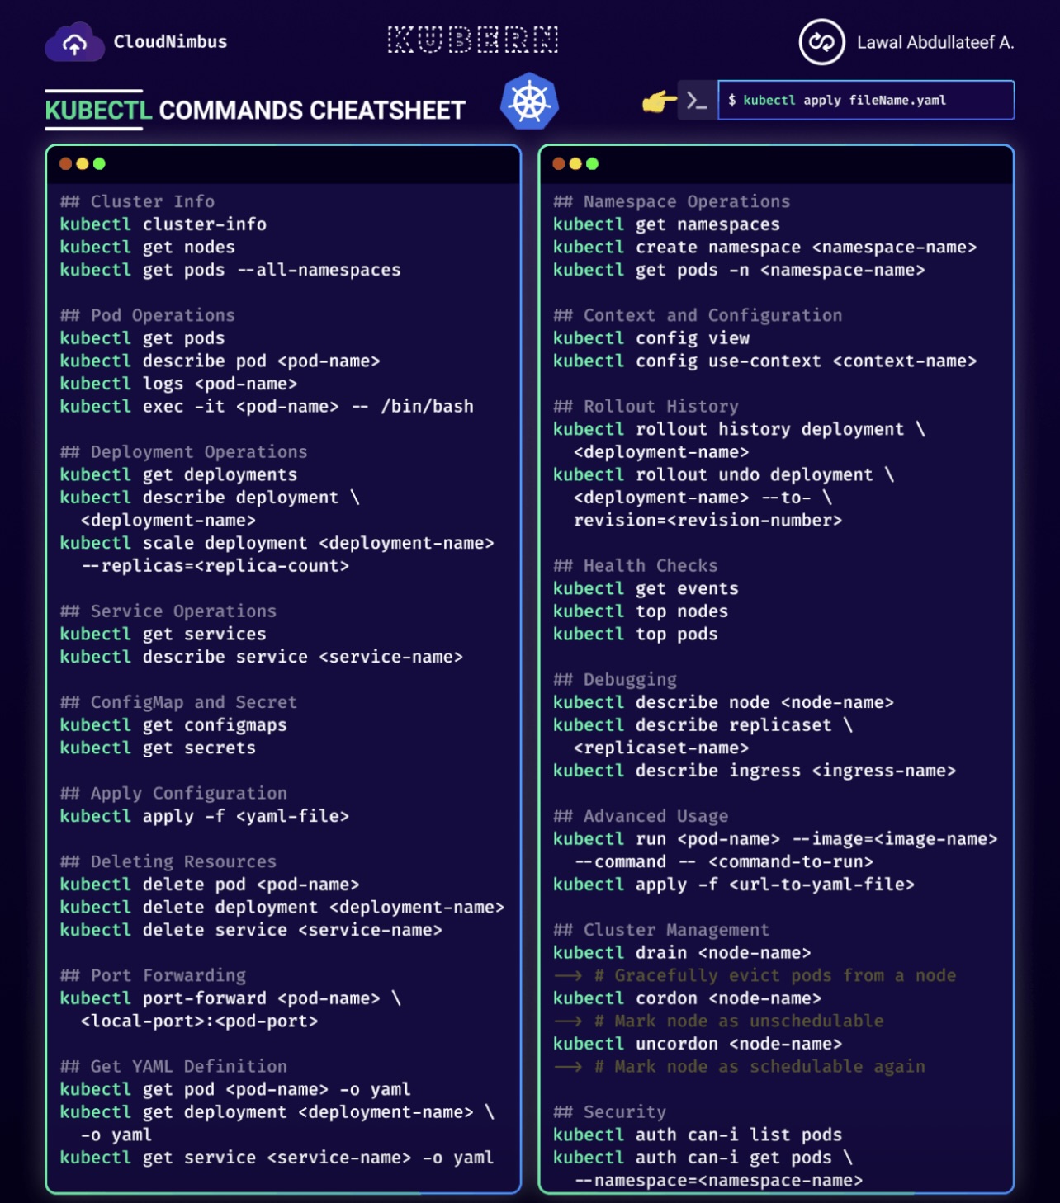Viewport: 1060px width, 1203px height.
Task: Click 'kubectl get secrets' line
Action: (x=158, y=748)
